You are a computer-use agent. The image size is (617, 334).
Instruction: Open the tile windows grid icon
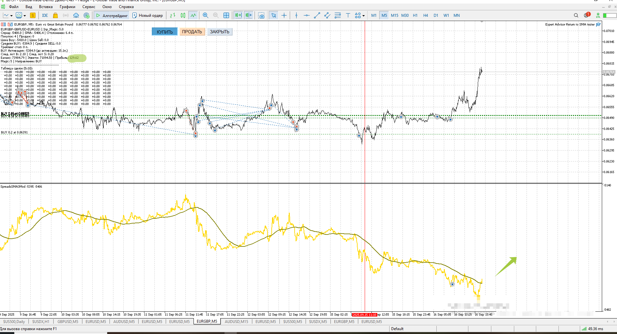click(226, 16)
